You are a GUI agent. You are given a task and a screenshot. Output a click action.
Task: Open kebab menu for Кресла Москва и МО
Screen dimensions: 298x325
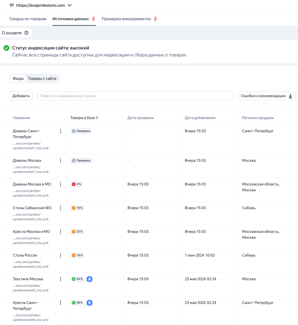pos(61,231)
